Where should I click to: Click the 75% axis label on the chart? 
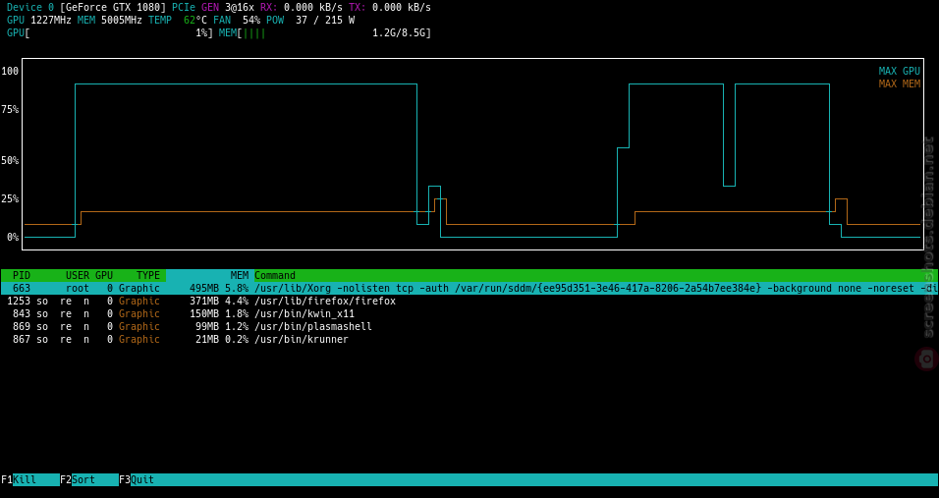(x=10, y=110)
